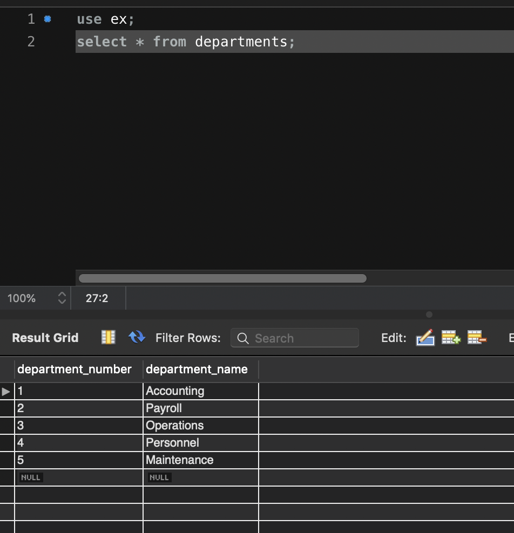This screenshot has height=533, width=514.
Task: Select the department_number column header
Action: pos(75,370)
